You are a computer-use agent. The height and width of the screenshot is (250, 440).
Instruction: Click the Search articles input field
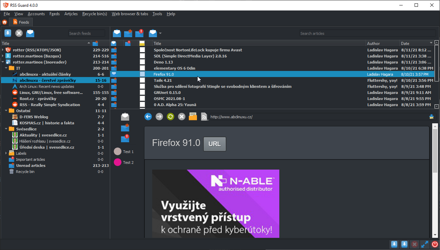coord(367,33)
